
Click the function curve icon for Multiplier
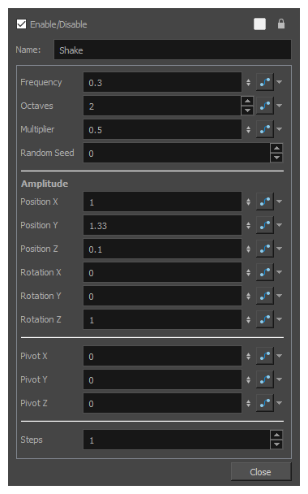point(264,129)
